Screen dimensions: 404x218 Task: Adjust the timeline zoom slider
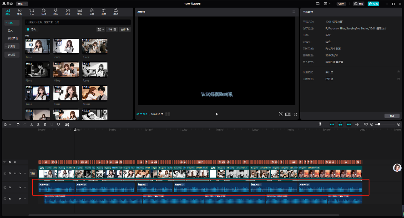pos(379,124)
